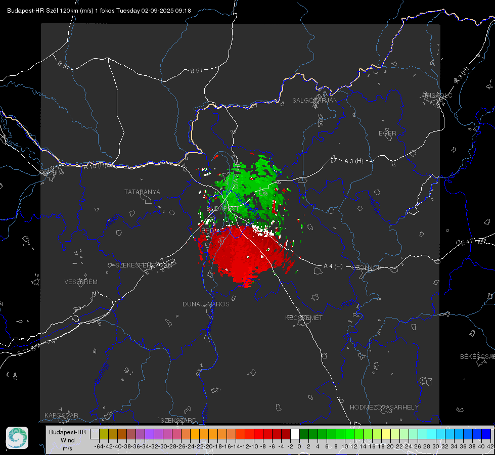
Task: Click the '-64' value on the legend scale
Action: click(99, 446)
